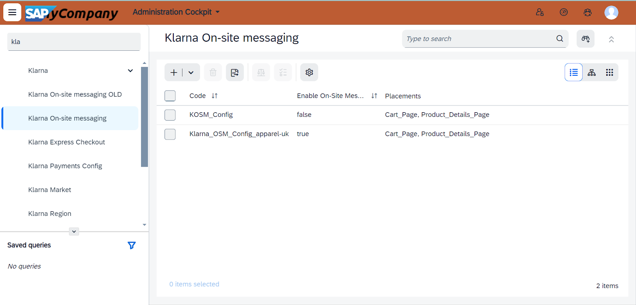
Task: Open the Administration Cockpit perspective dropdown
Action: pos(176,12)
